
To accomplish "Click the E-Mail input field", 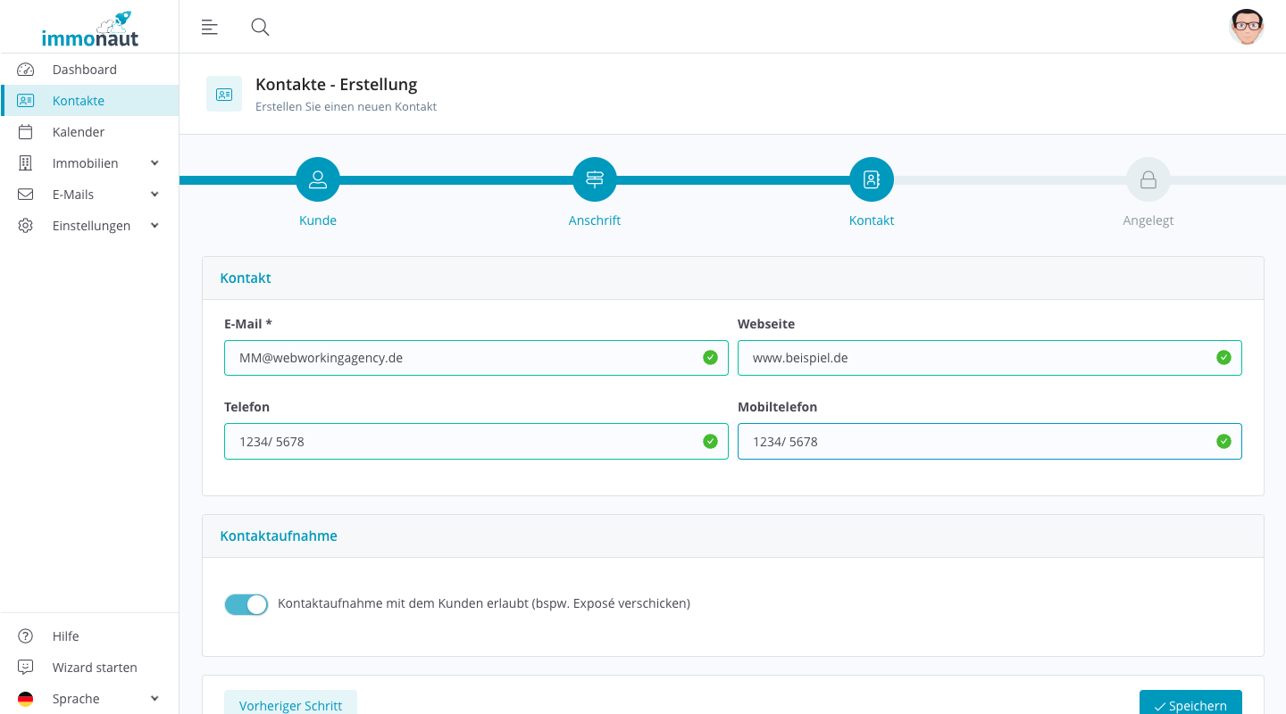I will [464, 358].
